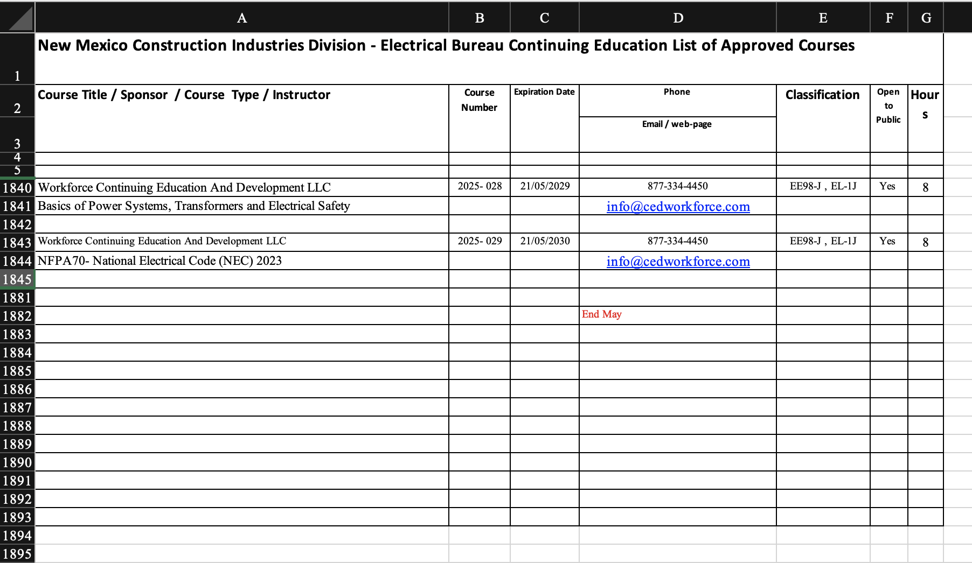This screenshot has height=563, width=972.
Task: Select expiration date '21/05/2030'
Action: pos(545,242)
